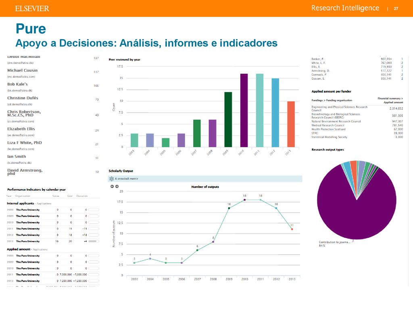Click the 2013 Internal applicants deviation progress bar

(94, 241)
